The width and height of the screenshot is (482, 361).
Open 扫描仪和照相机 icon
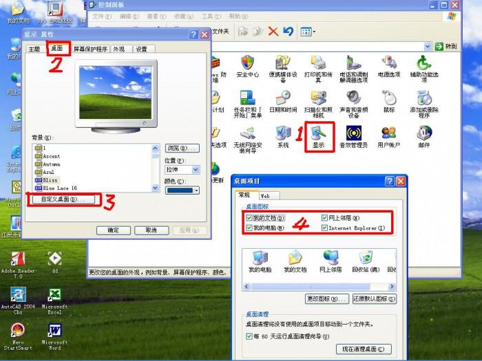pos(318,104)
